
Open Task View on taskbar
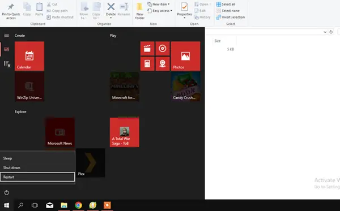pos(35,205)
